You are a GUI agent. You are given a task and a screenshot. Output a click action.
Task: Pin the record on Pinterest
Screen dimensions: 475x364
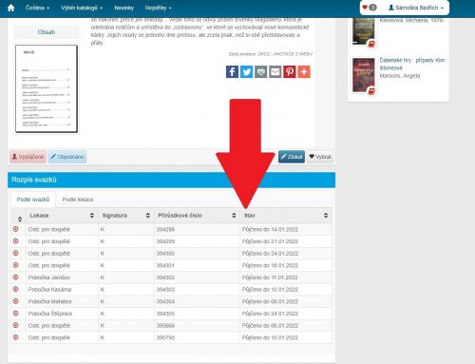coord(290,71)
